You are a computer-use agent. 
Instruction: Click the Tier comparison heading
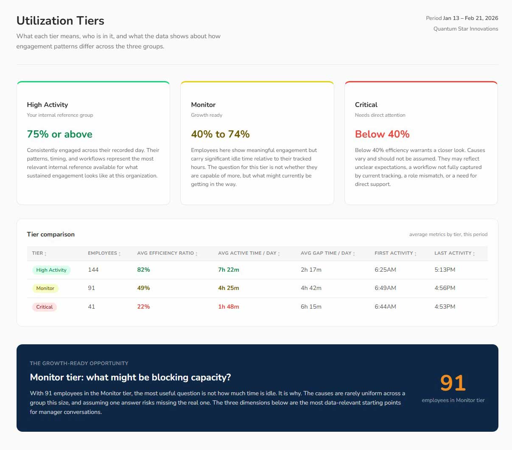[x=50, y=234]
